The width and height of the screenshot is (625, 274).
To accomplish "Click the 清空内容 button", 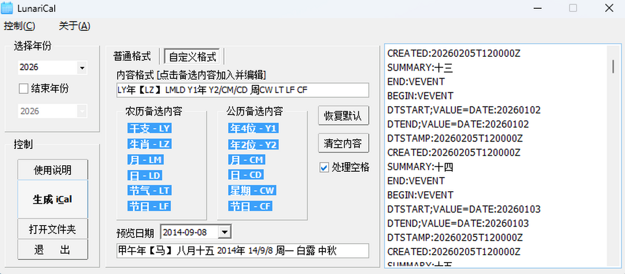I will point(343,143).
